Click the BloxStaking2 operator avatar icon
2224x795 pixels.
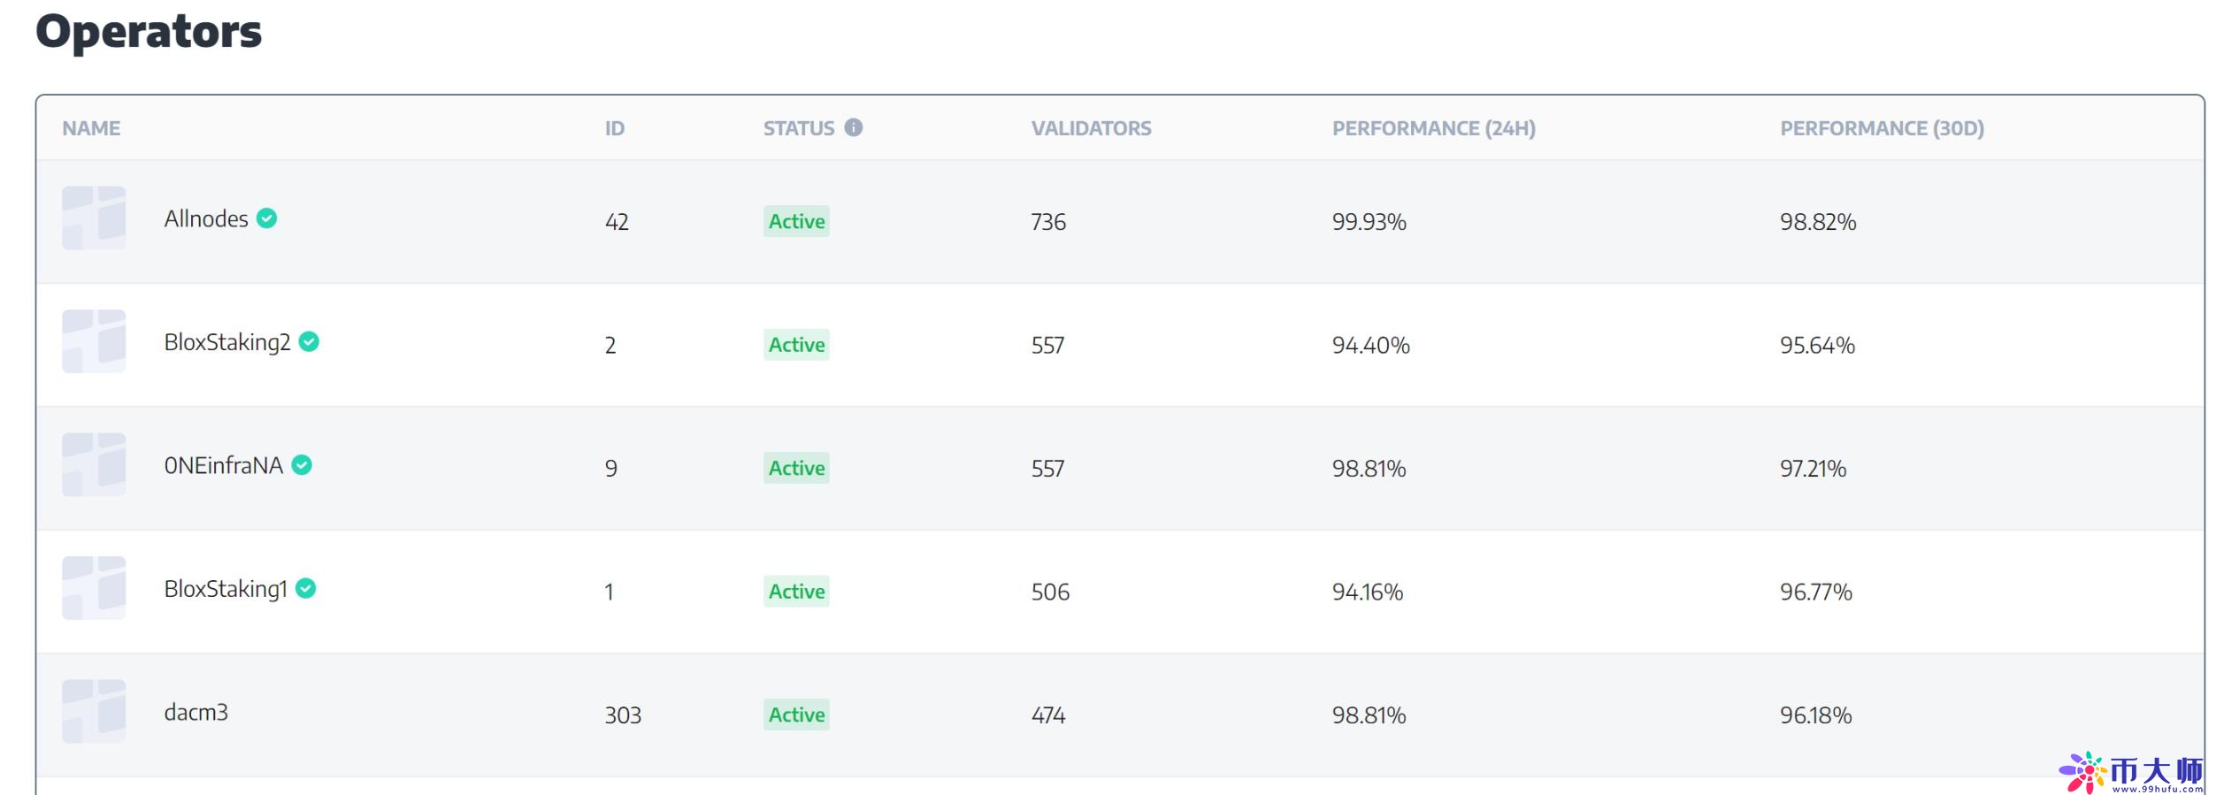(94, 341)
